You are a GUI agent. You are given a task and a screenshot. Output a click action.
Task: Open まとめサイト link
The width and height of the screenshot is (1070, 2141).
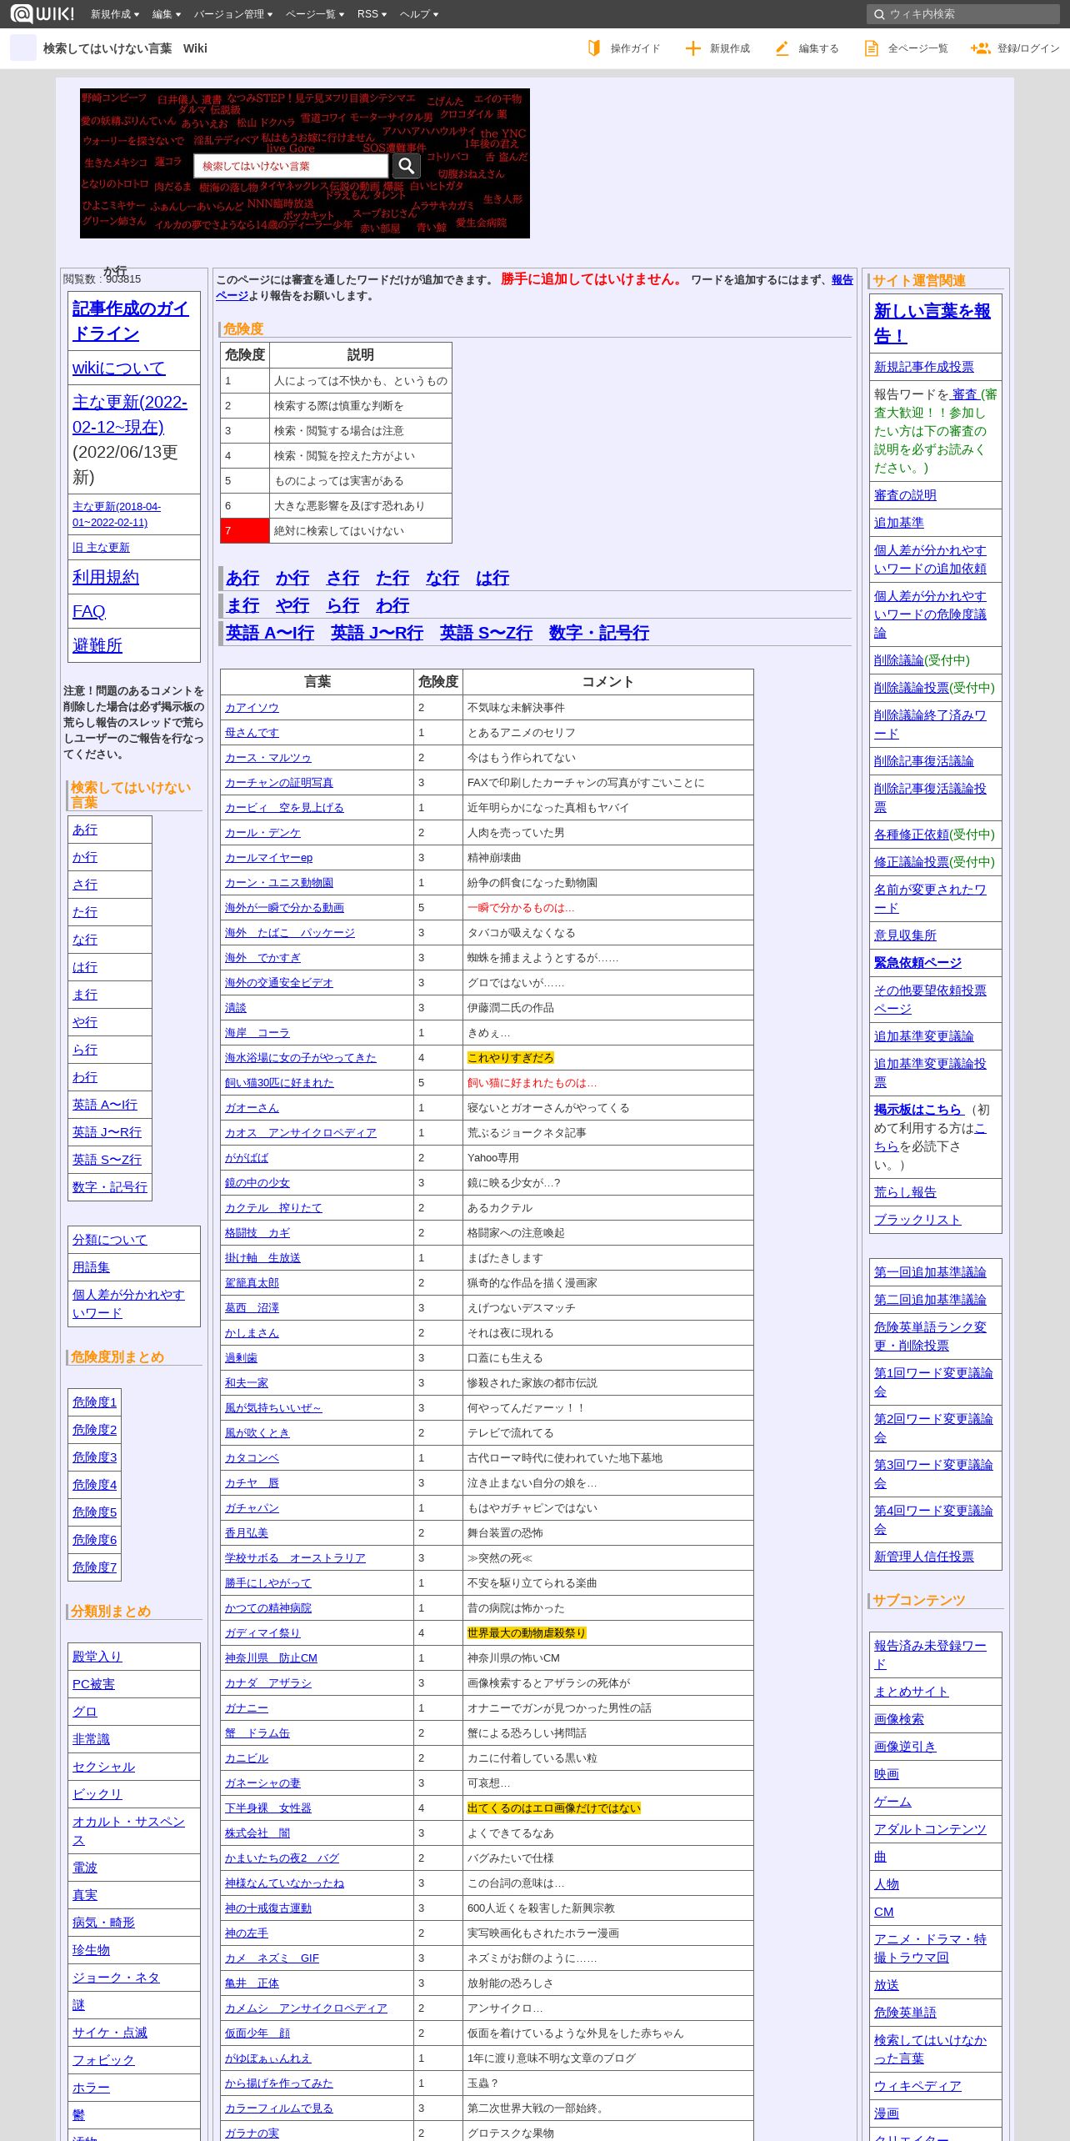[911, 1691]
